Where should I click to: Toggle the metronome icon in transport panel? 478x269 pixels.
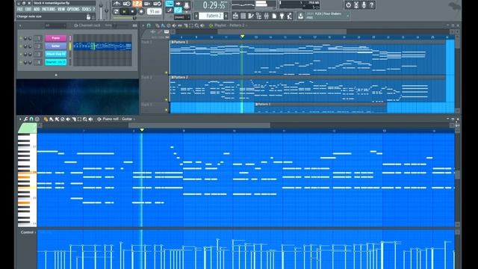pyautogui.click(x=117, y=4)
